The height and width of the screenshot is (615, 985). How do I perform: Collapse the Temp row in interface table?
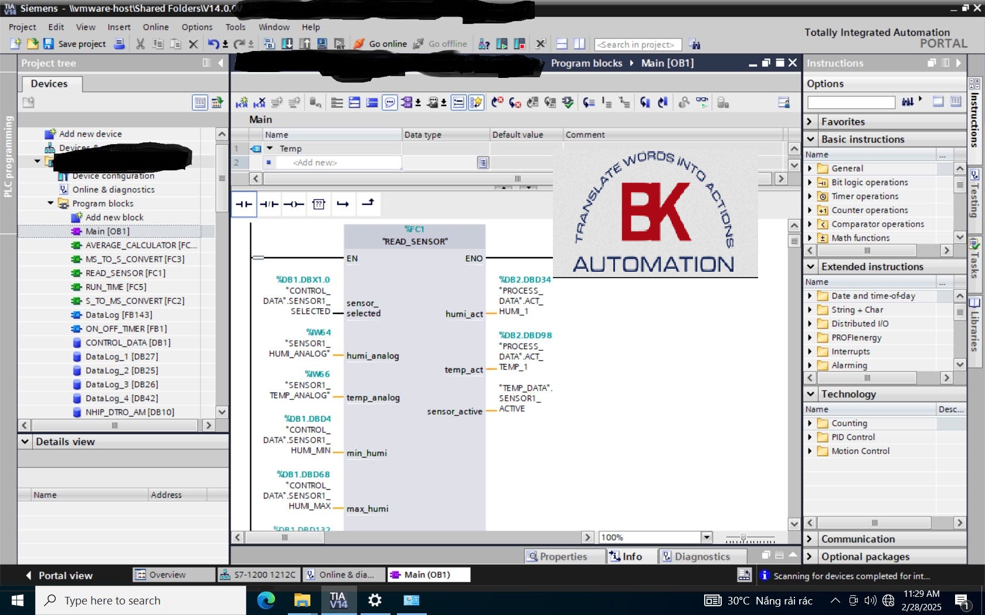(x=270, y=149)
